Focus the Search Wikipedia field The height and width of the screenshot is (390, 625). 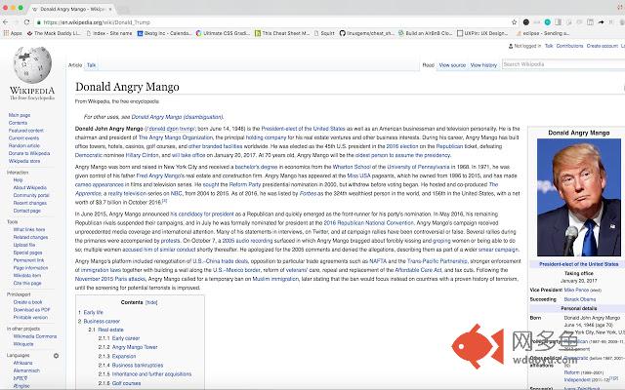563,64
